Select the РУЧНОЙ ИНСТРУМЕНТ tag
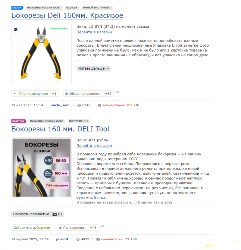This screenshot has width=241, height=250. click(97, 8)
